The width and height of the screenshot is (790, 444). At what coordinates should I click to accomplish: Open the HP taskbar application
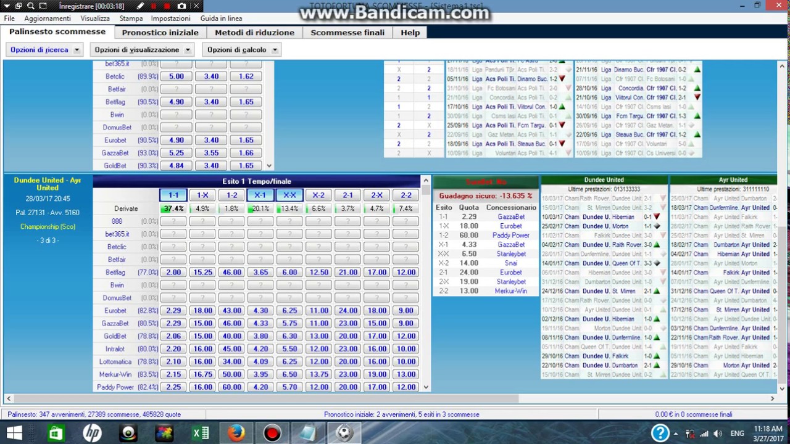click(x=92, y=433)
